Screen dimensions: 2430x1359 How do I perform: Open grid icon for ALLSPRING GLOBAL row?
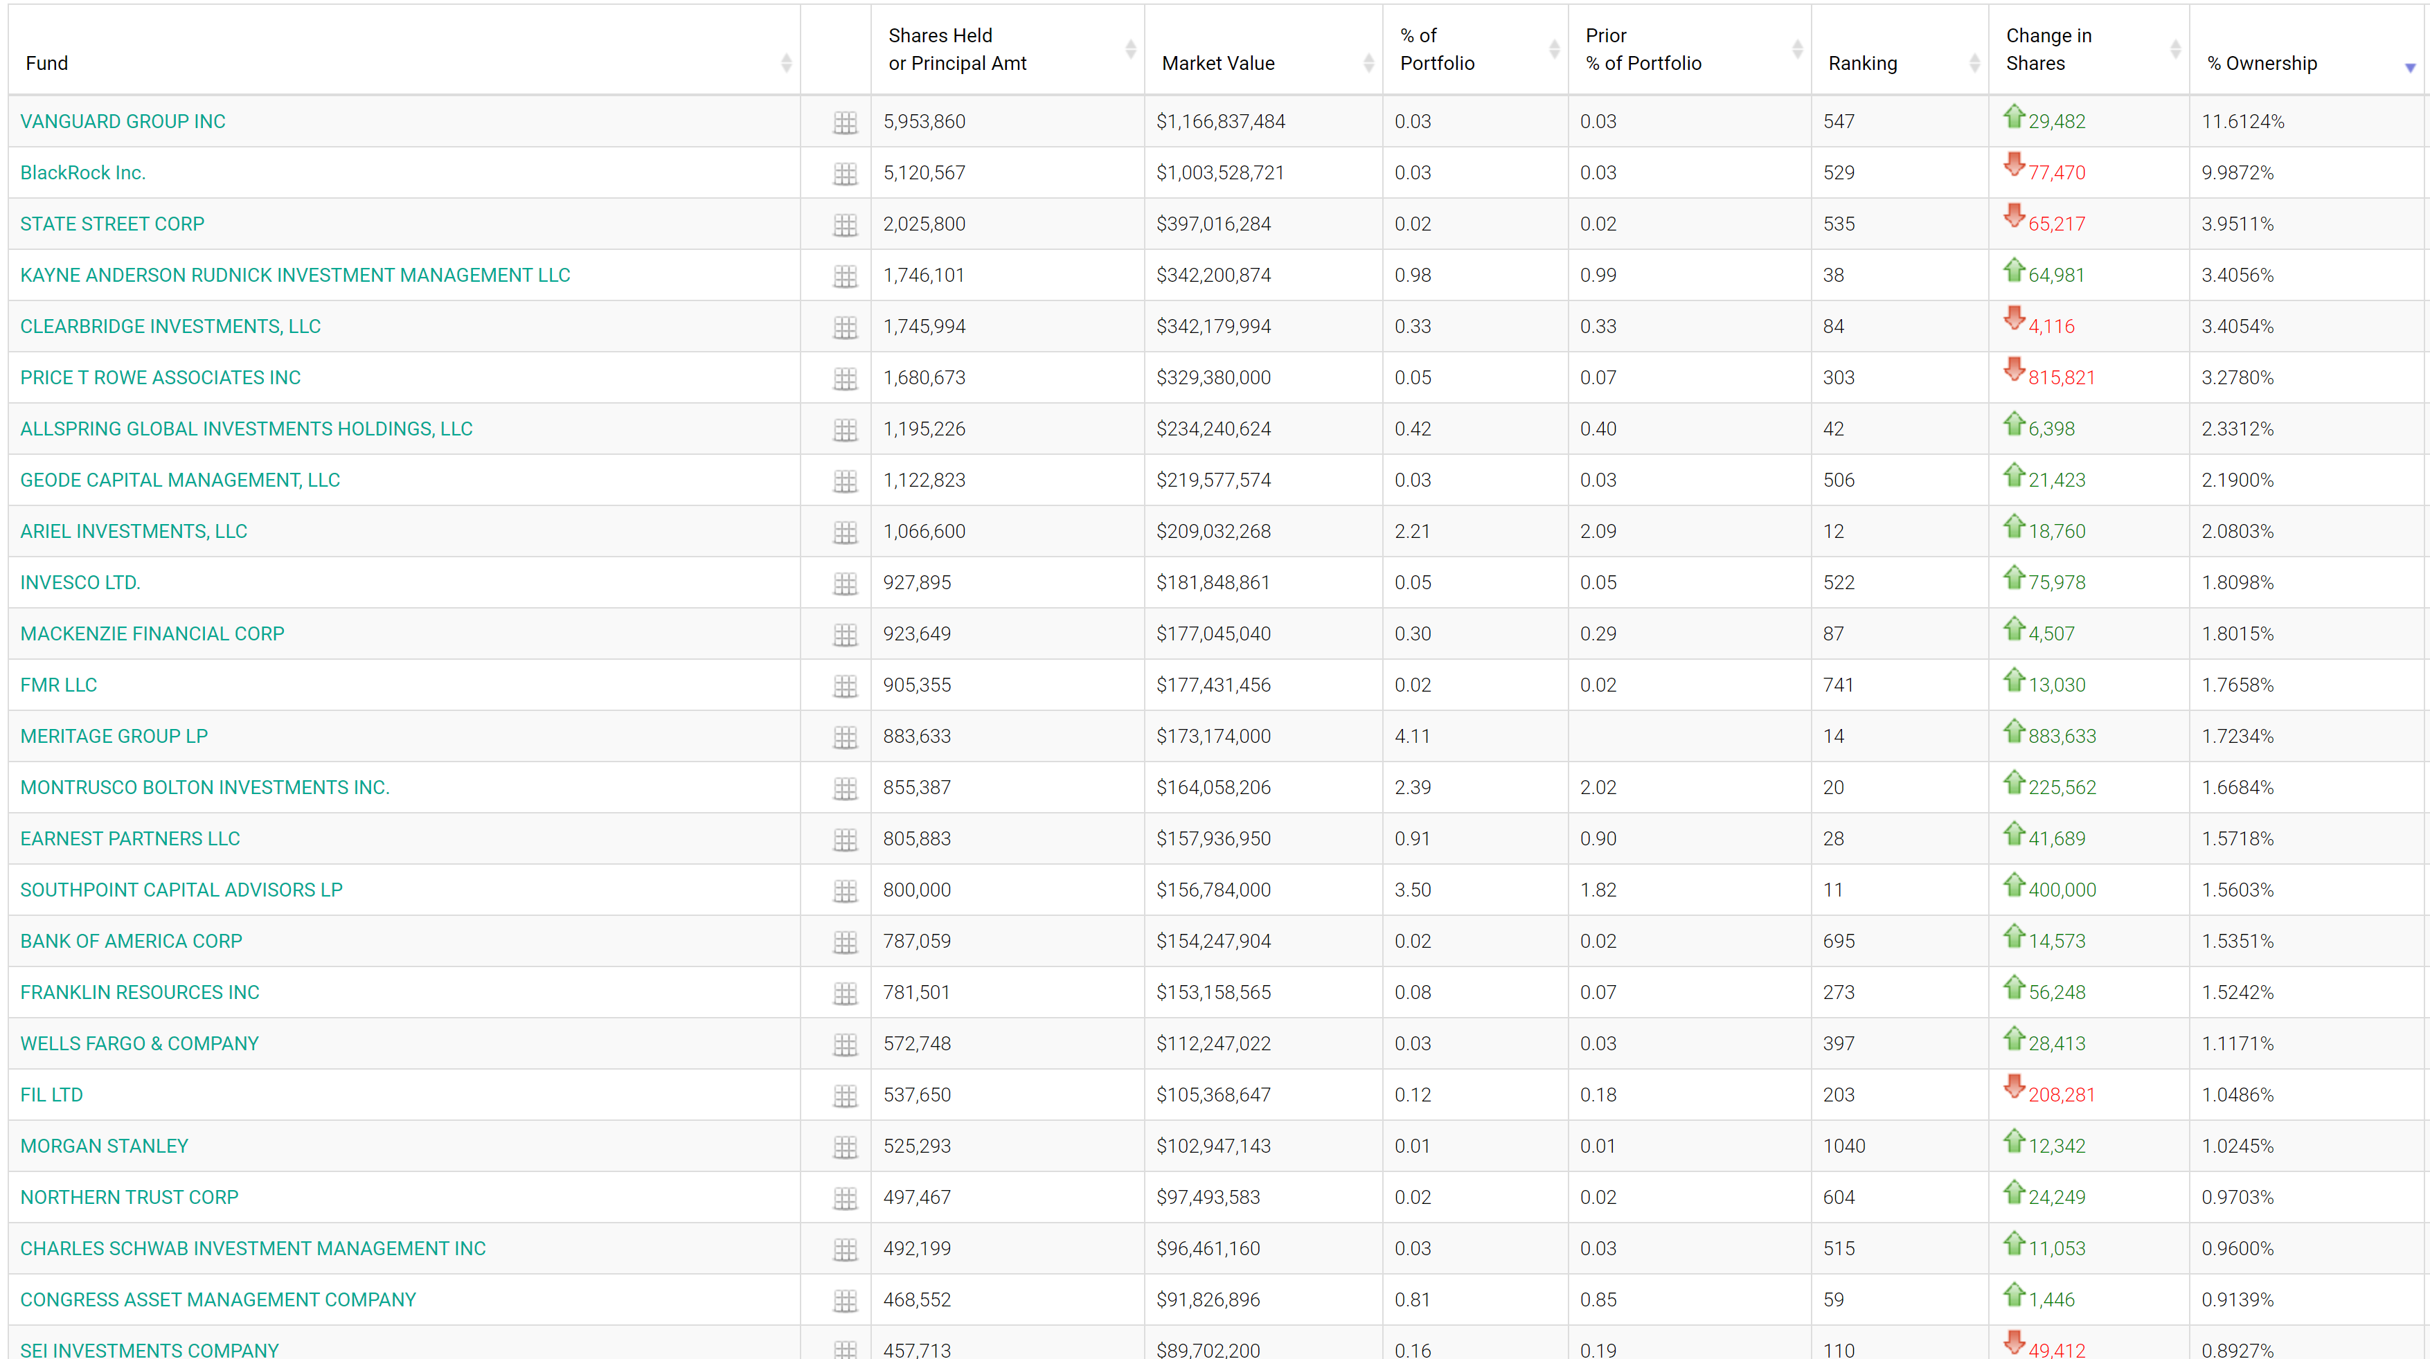click(846, 430)
